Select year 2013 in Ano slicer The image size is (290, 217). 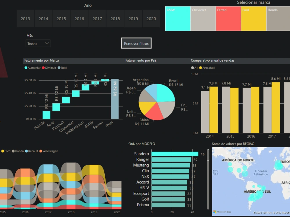click(x=25, y=19)
